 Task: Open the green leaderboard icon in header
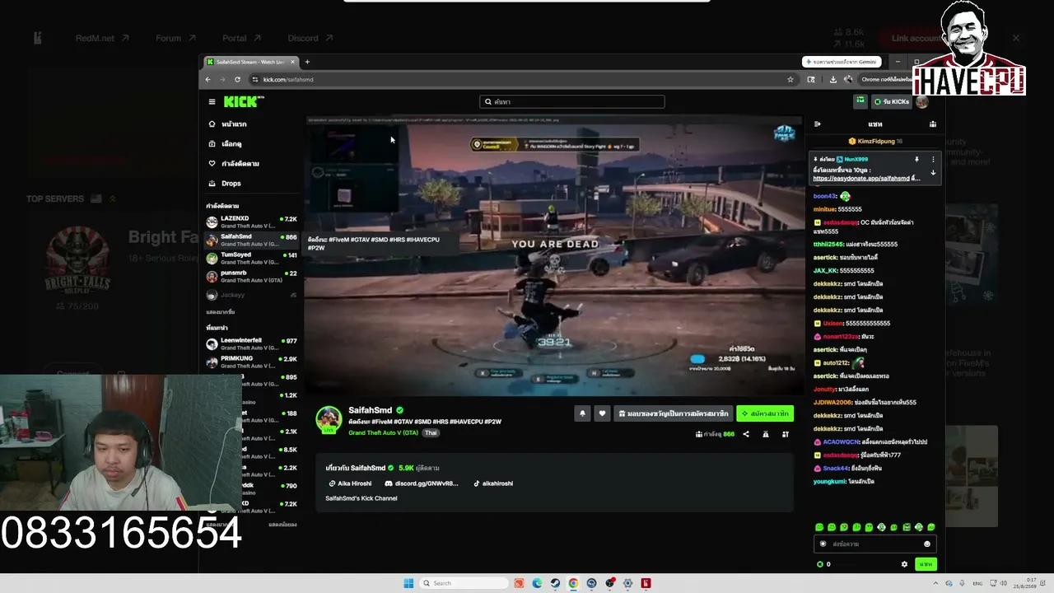pyautogui.click(x=860, y=101)
